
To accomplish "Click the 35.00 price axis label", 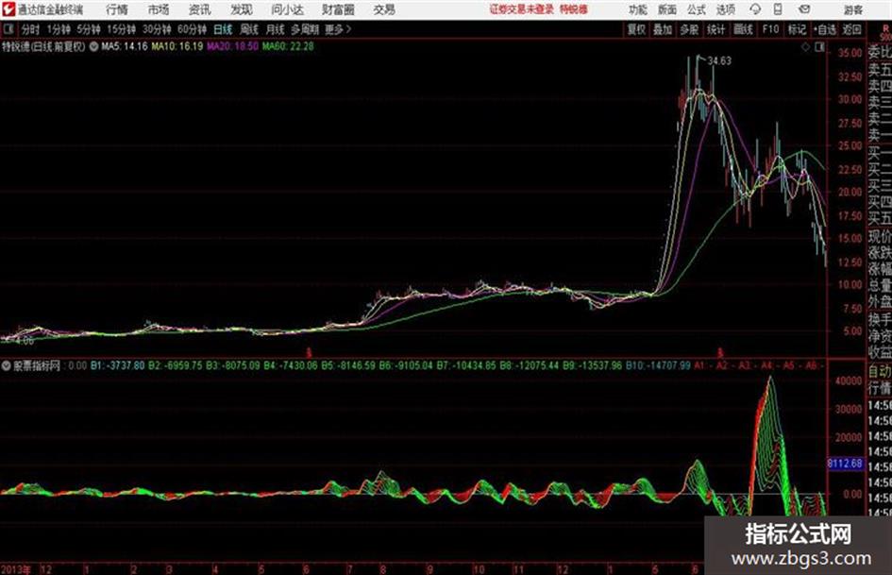I will click(850, 52).
